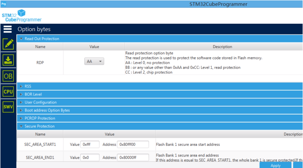Collapse the Read Out Protection section
The width and height of the screenshot is (303, 168).
click(x=160, y=38)
